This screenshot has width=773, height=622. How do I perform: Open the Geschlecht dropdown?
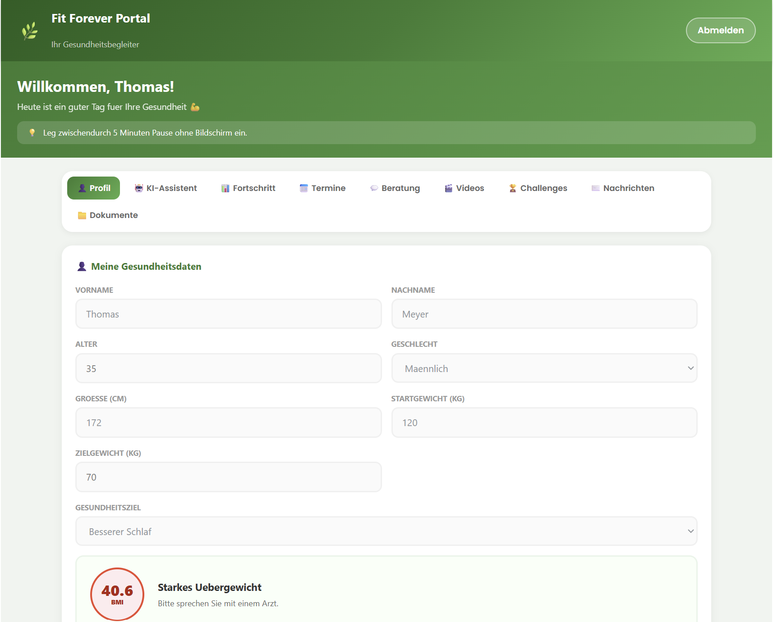(544, 368)
